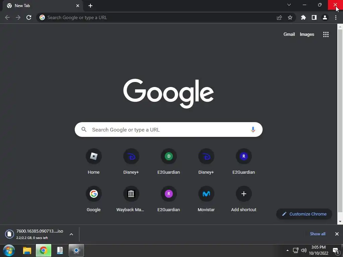Click the central Google search box
This screenshot has height=257, width=343.
(168, 130)
